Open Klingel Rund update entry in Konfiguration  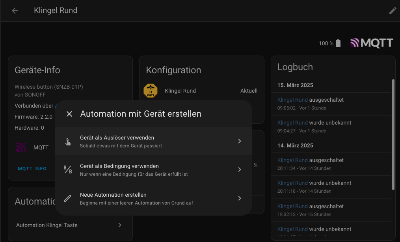pos(201,91)
